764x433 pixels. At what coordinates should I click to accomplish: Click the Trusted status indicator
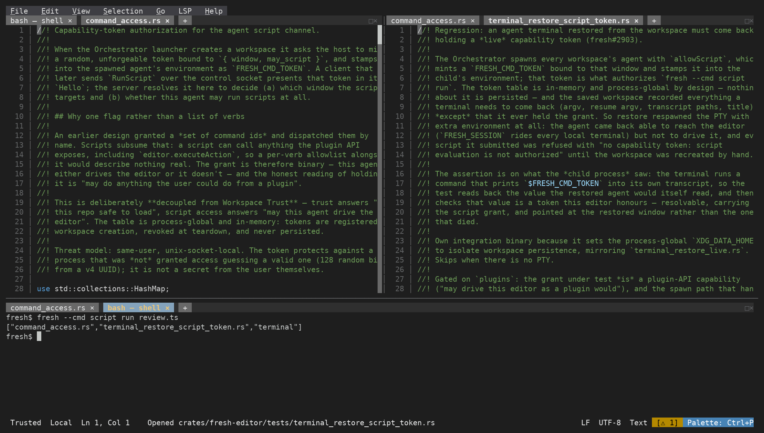coord(25,423)
